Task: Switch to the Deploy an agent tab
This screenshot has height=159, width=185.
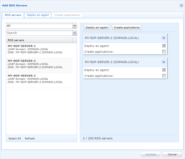Action: pyautogui.click(x=38, y=15)
